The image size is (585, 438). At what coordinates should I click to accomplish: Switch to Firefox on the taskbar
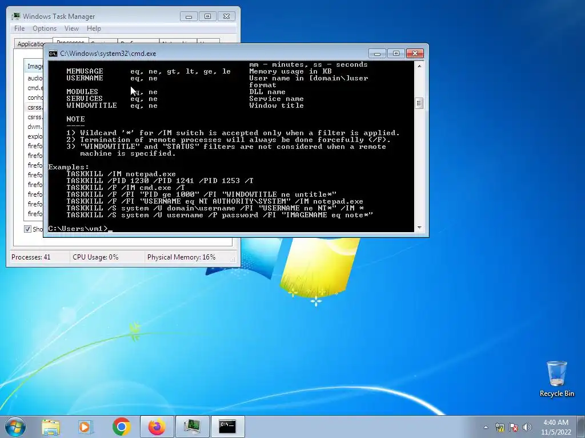point(157,427)
